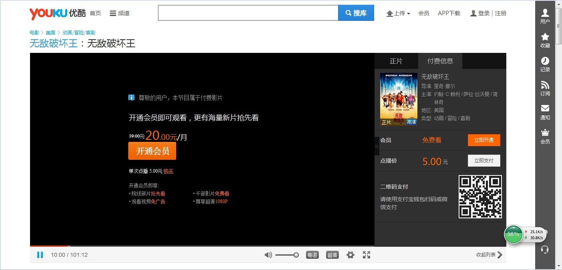The height and width of the screenshot is (270, 562).
Task: Pause the video playback
Action: click(40, 255)
